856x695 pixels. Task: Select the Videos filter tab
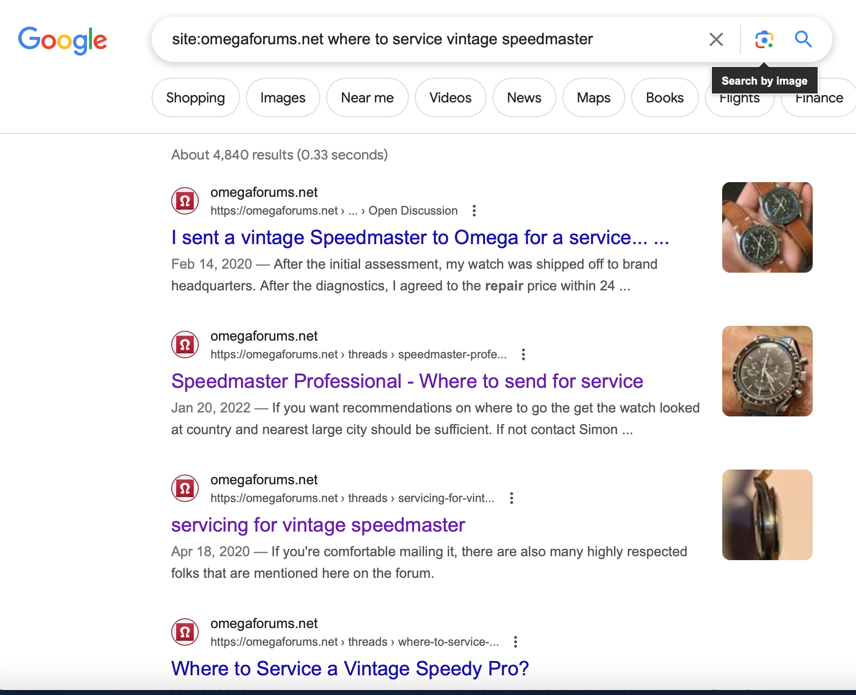pyautogui.click(x=450, y=98)
